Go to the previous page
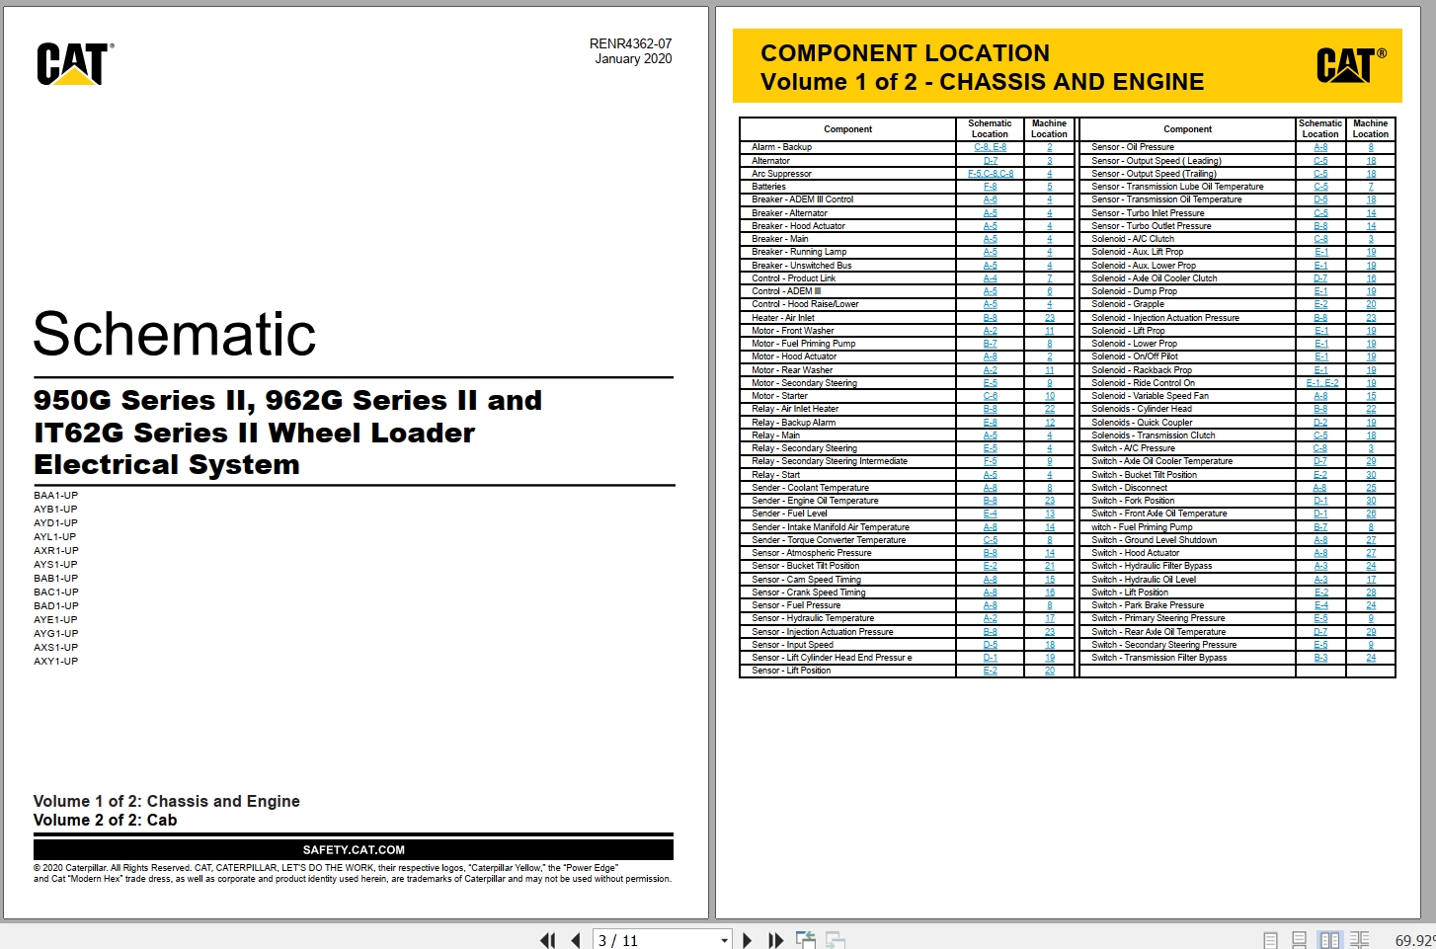The image size is (1436, 949). pos(575,940)
